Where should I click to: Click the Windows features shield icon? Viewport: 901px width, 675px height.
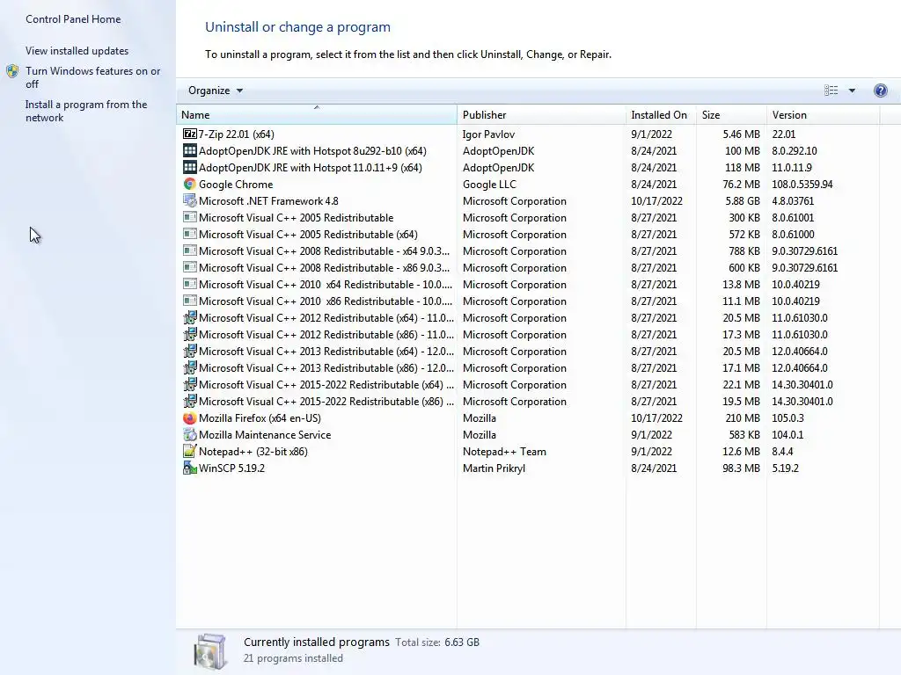[x=12, y=71]
